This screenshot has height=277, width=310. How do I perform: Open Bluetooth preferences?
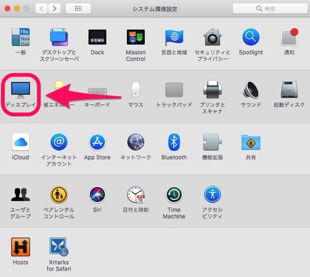tap(174, 142)
